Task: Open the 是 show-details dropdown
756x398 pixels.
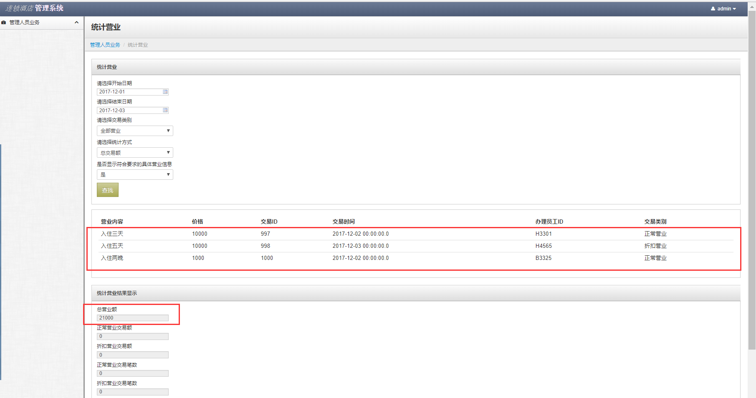Action: tap(135, 174)
